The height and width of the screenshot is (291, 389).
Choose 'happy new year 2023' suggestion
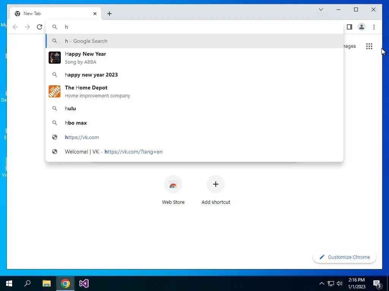tap(194, 75)
